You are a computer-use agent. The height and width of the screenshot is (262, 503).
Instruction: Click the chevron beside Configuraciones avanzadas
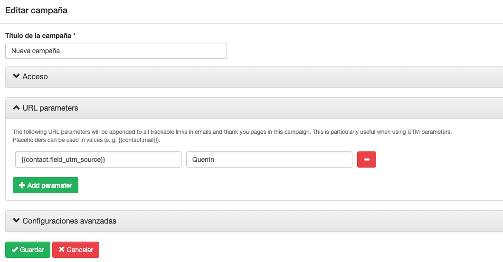tap(16, 221)
